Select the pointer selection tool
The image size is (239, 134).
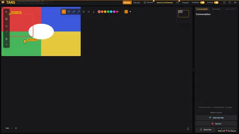(x=64, y=12)
